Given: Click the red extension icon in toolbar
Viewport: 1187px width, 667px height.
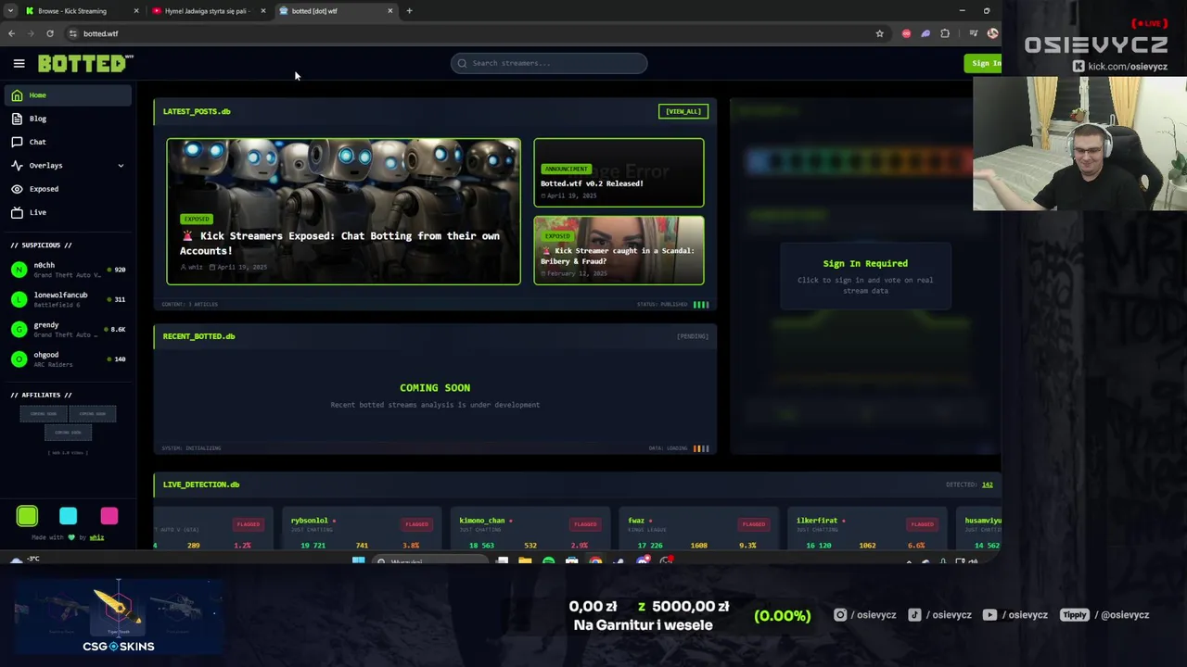Looking at the screenshot, I should coord(906,33).
